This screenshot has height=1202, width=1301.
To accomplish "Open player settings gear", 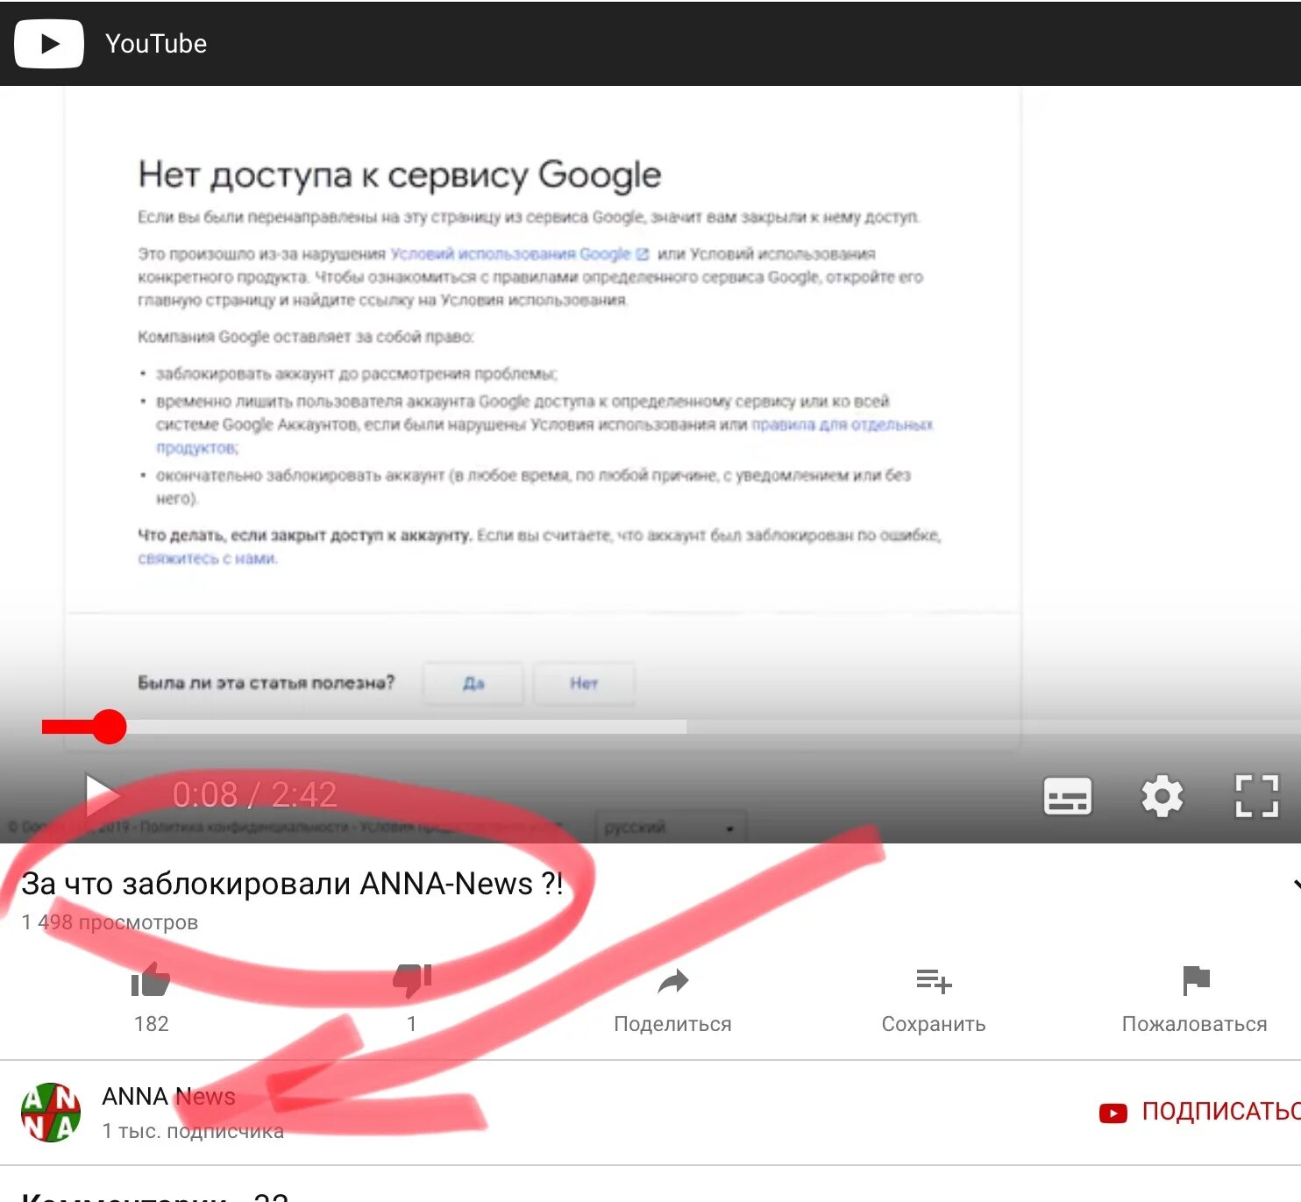I will tap(1162, 796).
